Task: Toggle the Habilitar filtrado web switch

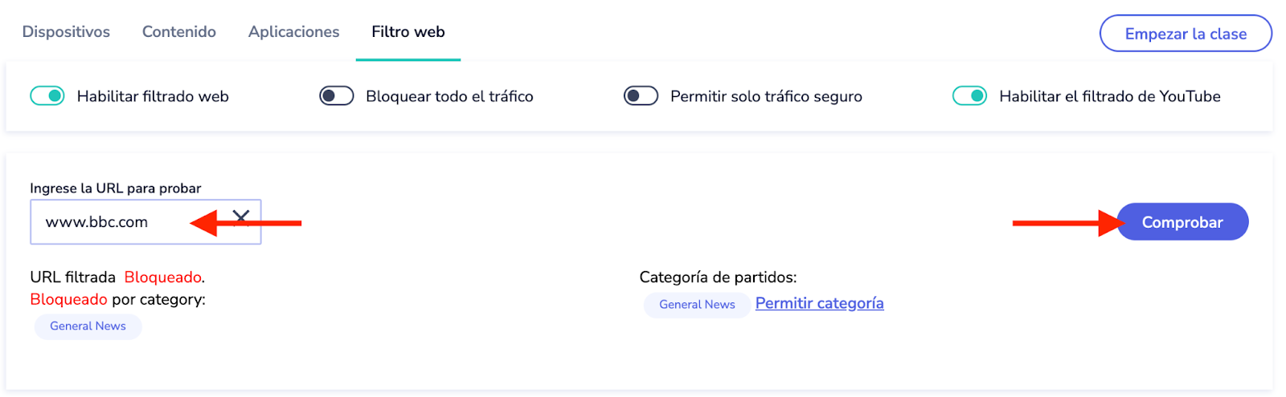Action: point(47,96)
